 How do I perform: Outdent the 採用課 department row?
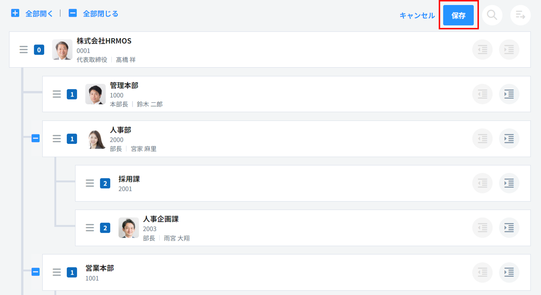(x=482, y=183)
